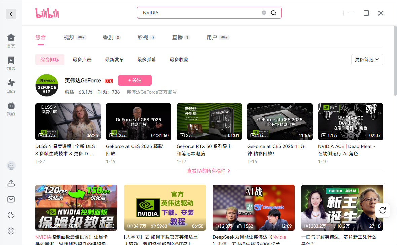
Task: Click the 英伟达GeForce官方账号 description text
Action: pyautogui.click(x=151, y=92)
